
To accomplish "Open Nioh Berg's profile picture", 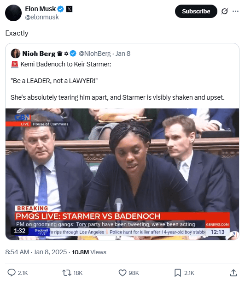I will (15, 54).
